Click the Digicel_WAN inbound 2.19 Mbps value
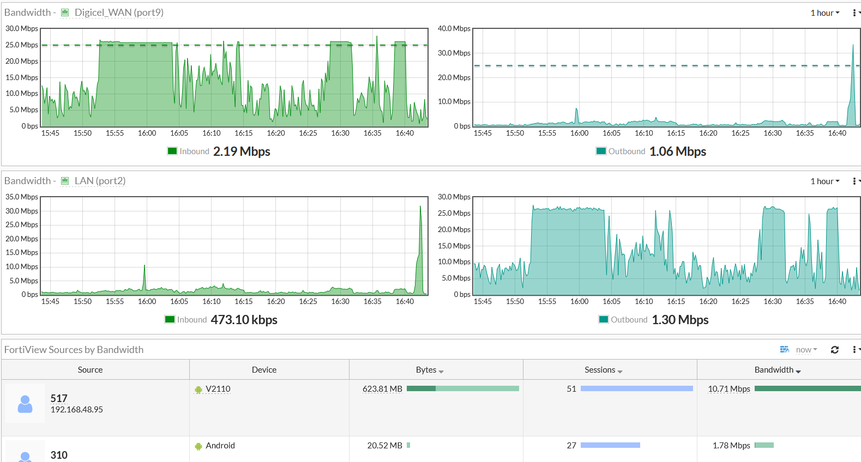Image resolution: width=861 pixels, height=462 pixels. coord(242,151)
